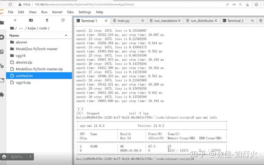Open the Settings menu

[84, 12]
